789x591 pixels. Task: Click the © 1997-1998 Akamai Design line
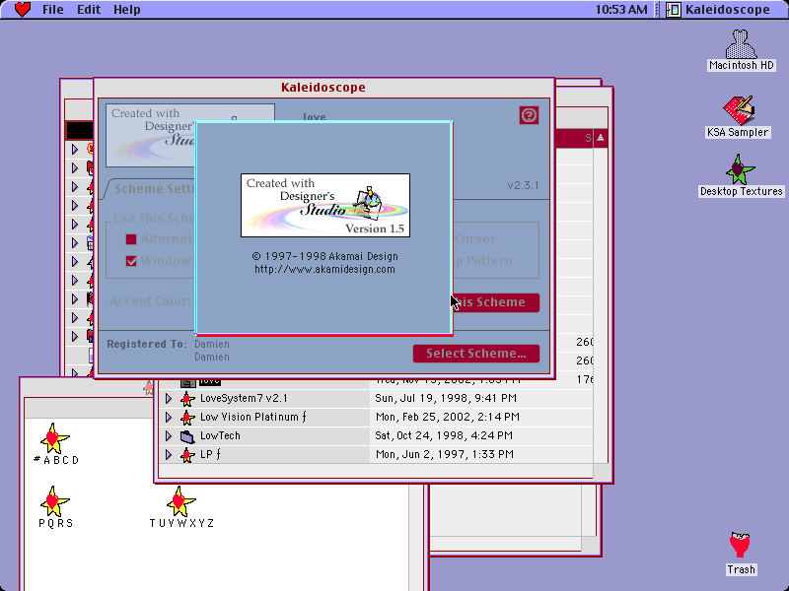point(324,256)
